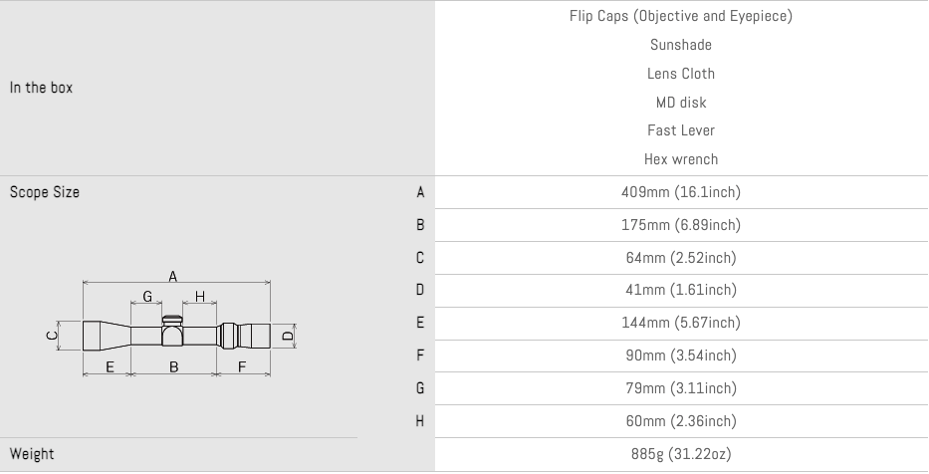
Task: Click the "Scope Size" heading
Action: [x=45, y=192]
